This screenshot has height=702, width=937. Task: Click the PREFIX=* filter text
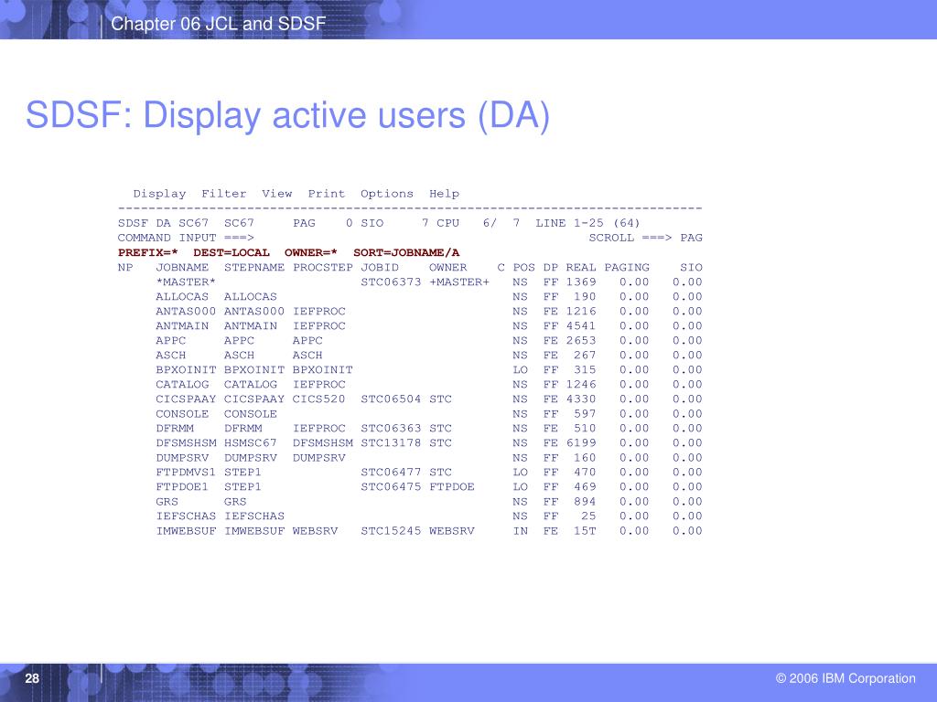[148, 252]
